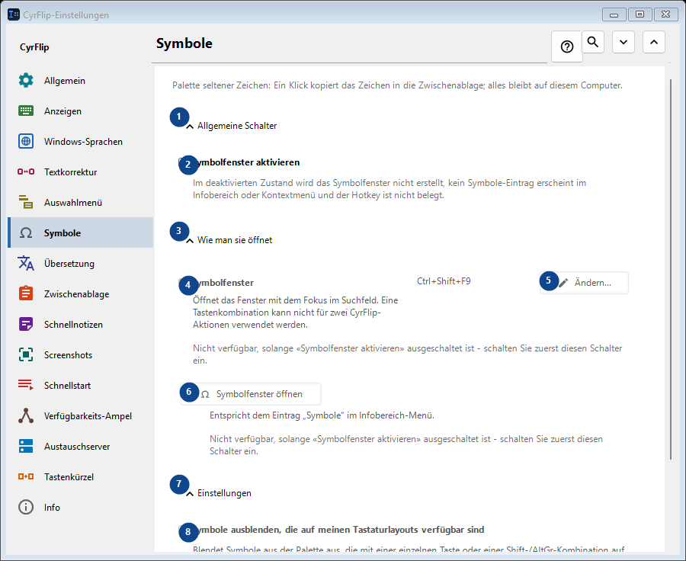
Task: Click the "Ctrl+Shift+F9" hotkey text
Action: [444, 281]
